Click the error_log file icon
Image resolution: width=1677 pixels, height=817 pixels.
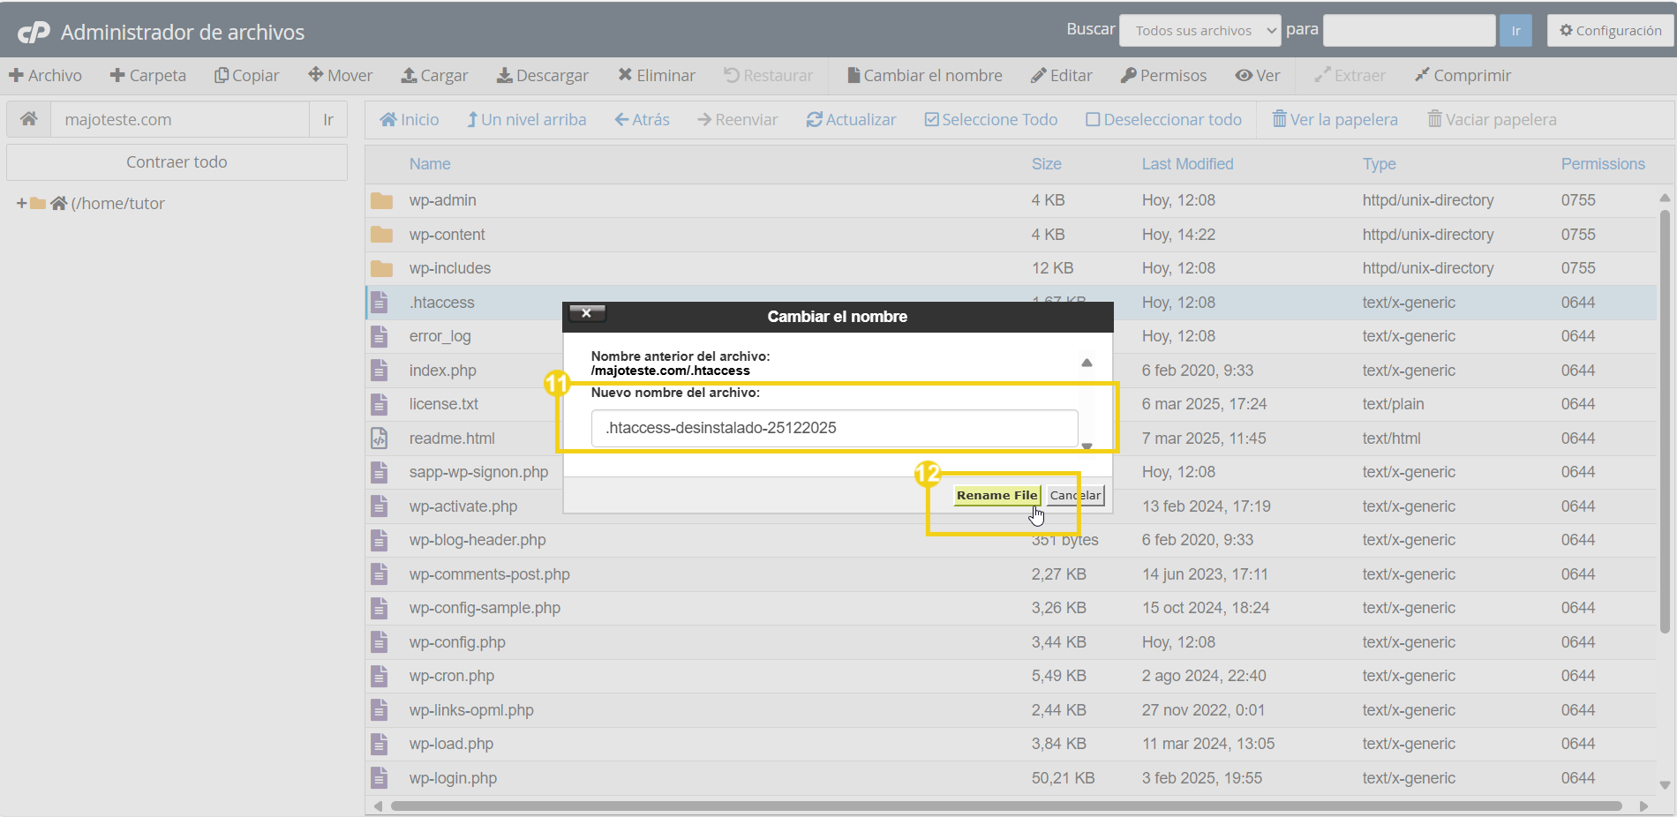coord(380,336)
